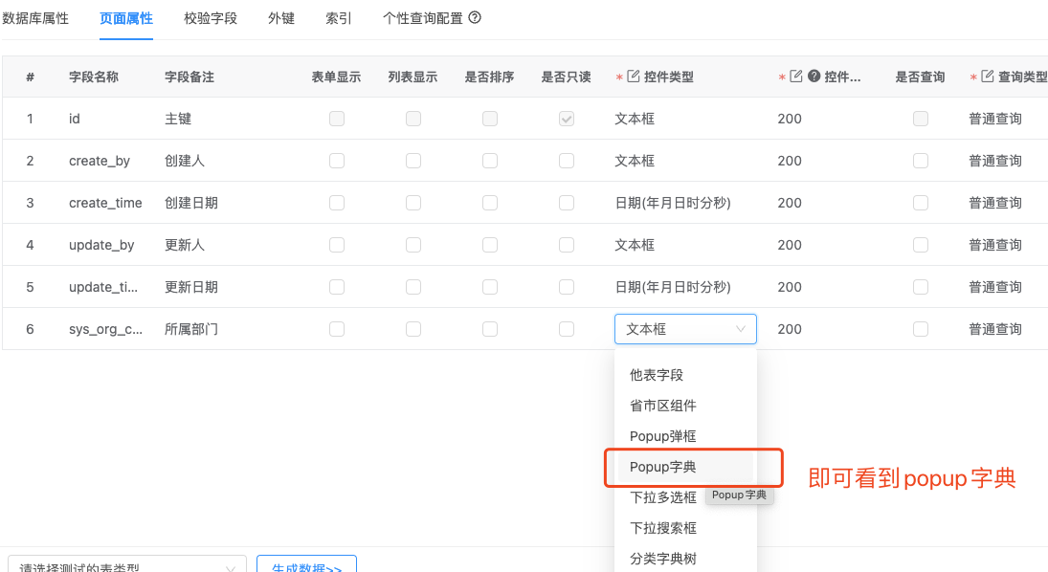Switch to 数据库属性 tab
1048x572 pixels.
click(x=35, y=18)
